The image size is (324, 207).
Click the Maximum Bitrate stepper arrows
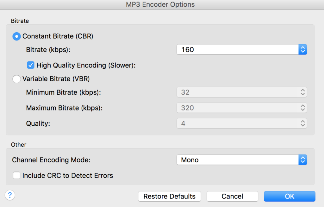point(303,108)
